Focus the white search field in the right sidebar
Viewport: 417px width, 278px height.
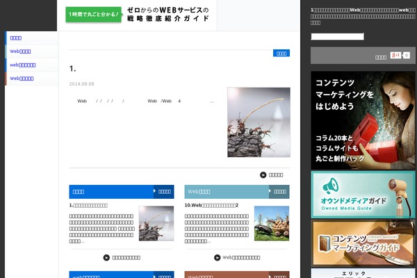(x=337, y=37)
